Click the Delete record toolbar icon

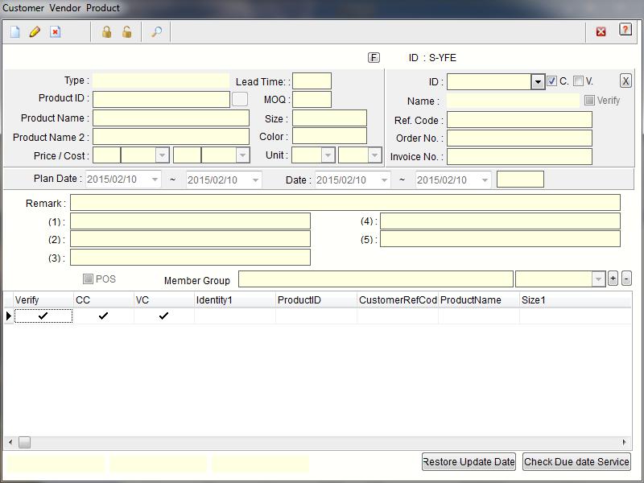[55, 32]
